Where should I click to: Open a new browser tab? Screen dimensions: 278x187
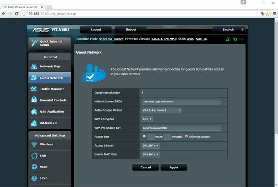[49, 7]
